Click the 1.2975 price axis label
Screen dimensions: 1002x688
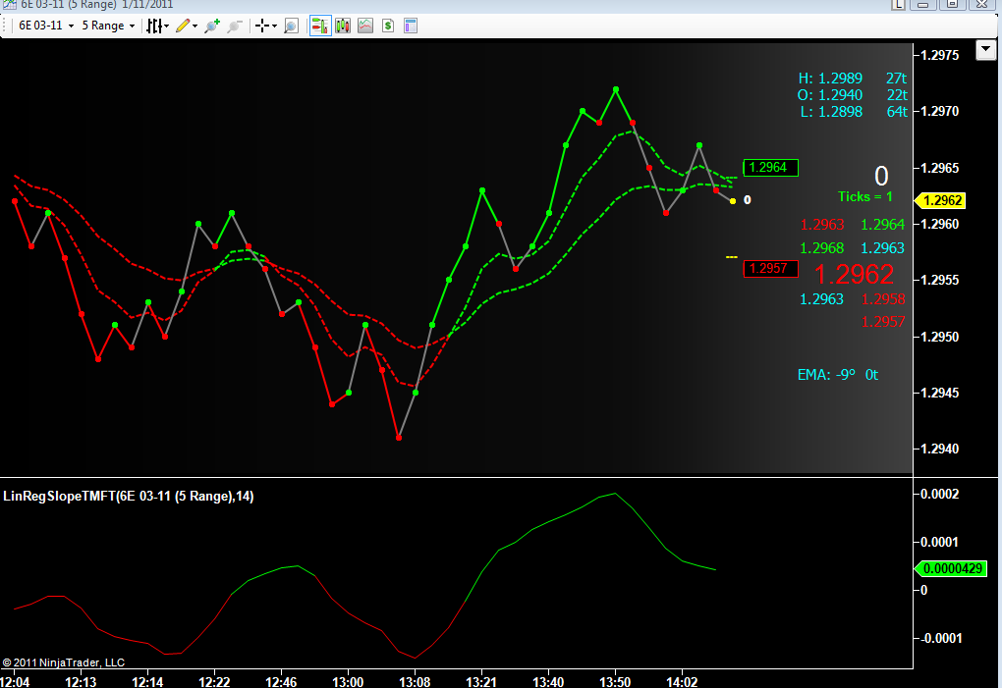[939, 55]
